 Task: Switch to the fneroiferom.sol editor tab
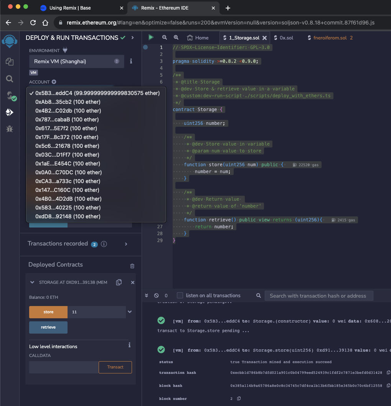(x=330, y=38)
